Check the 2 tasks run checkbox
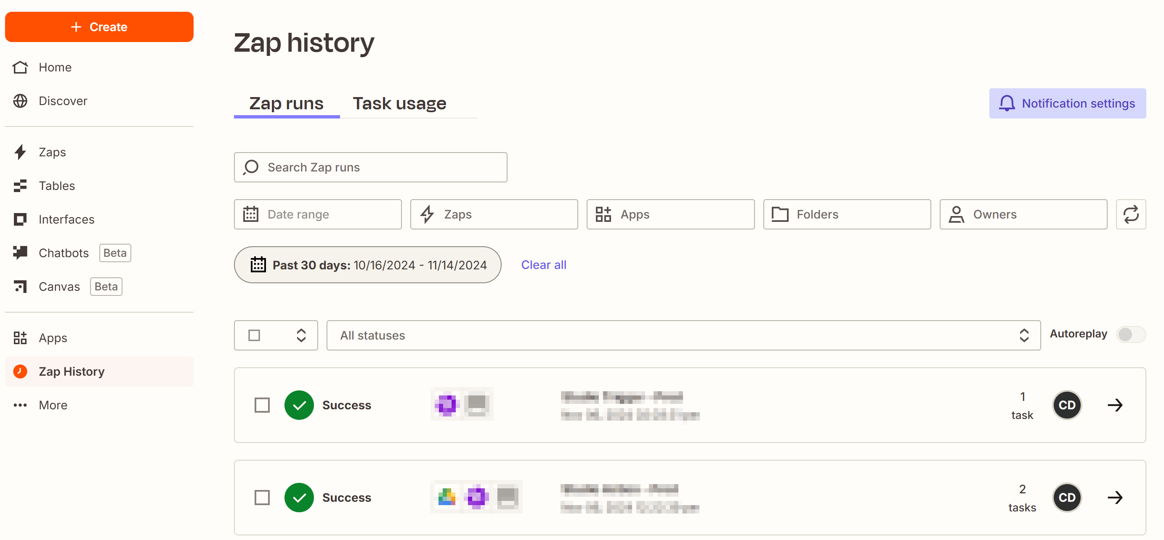 point(262,498)
